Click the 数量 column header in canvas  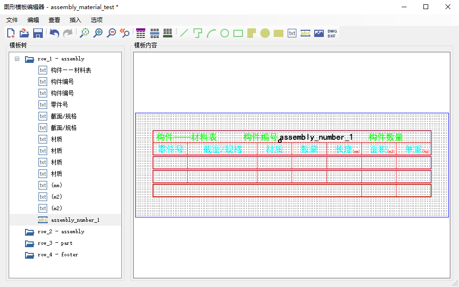[309, 149]
